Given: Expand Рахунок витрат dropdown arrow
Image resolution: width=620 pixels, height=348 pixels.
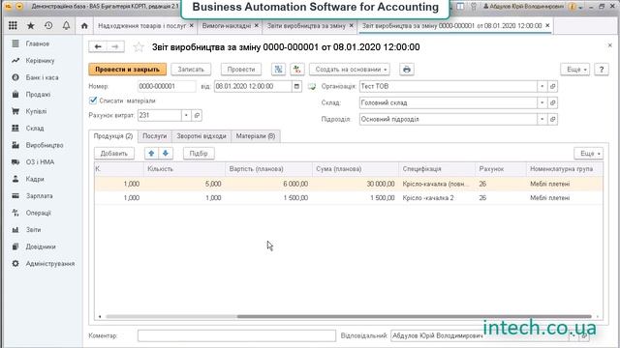Looking at the screenshot, I should pos(186,115).
